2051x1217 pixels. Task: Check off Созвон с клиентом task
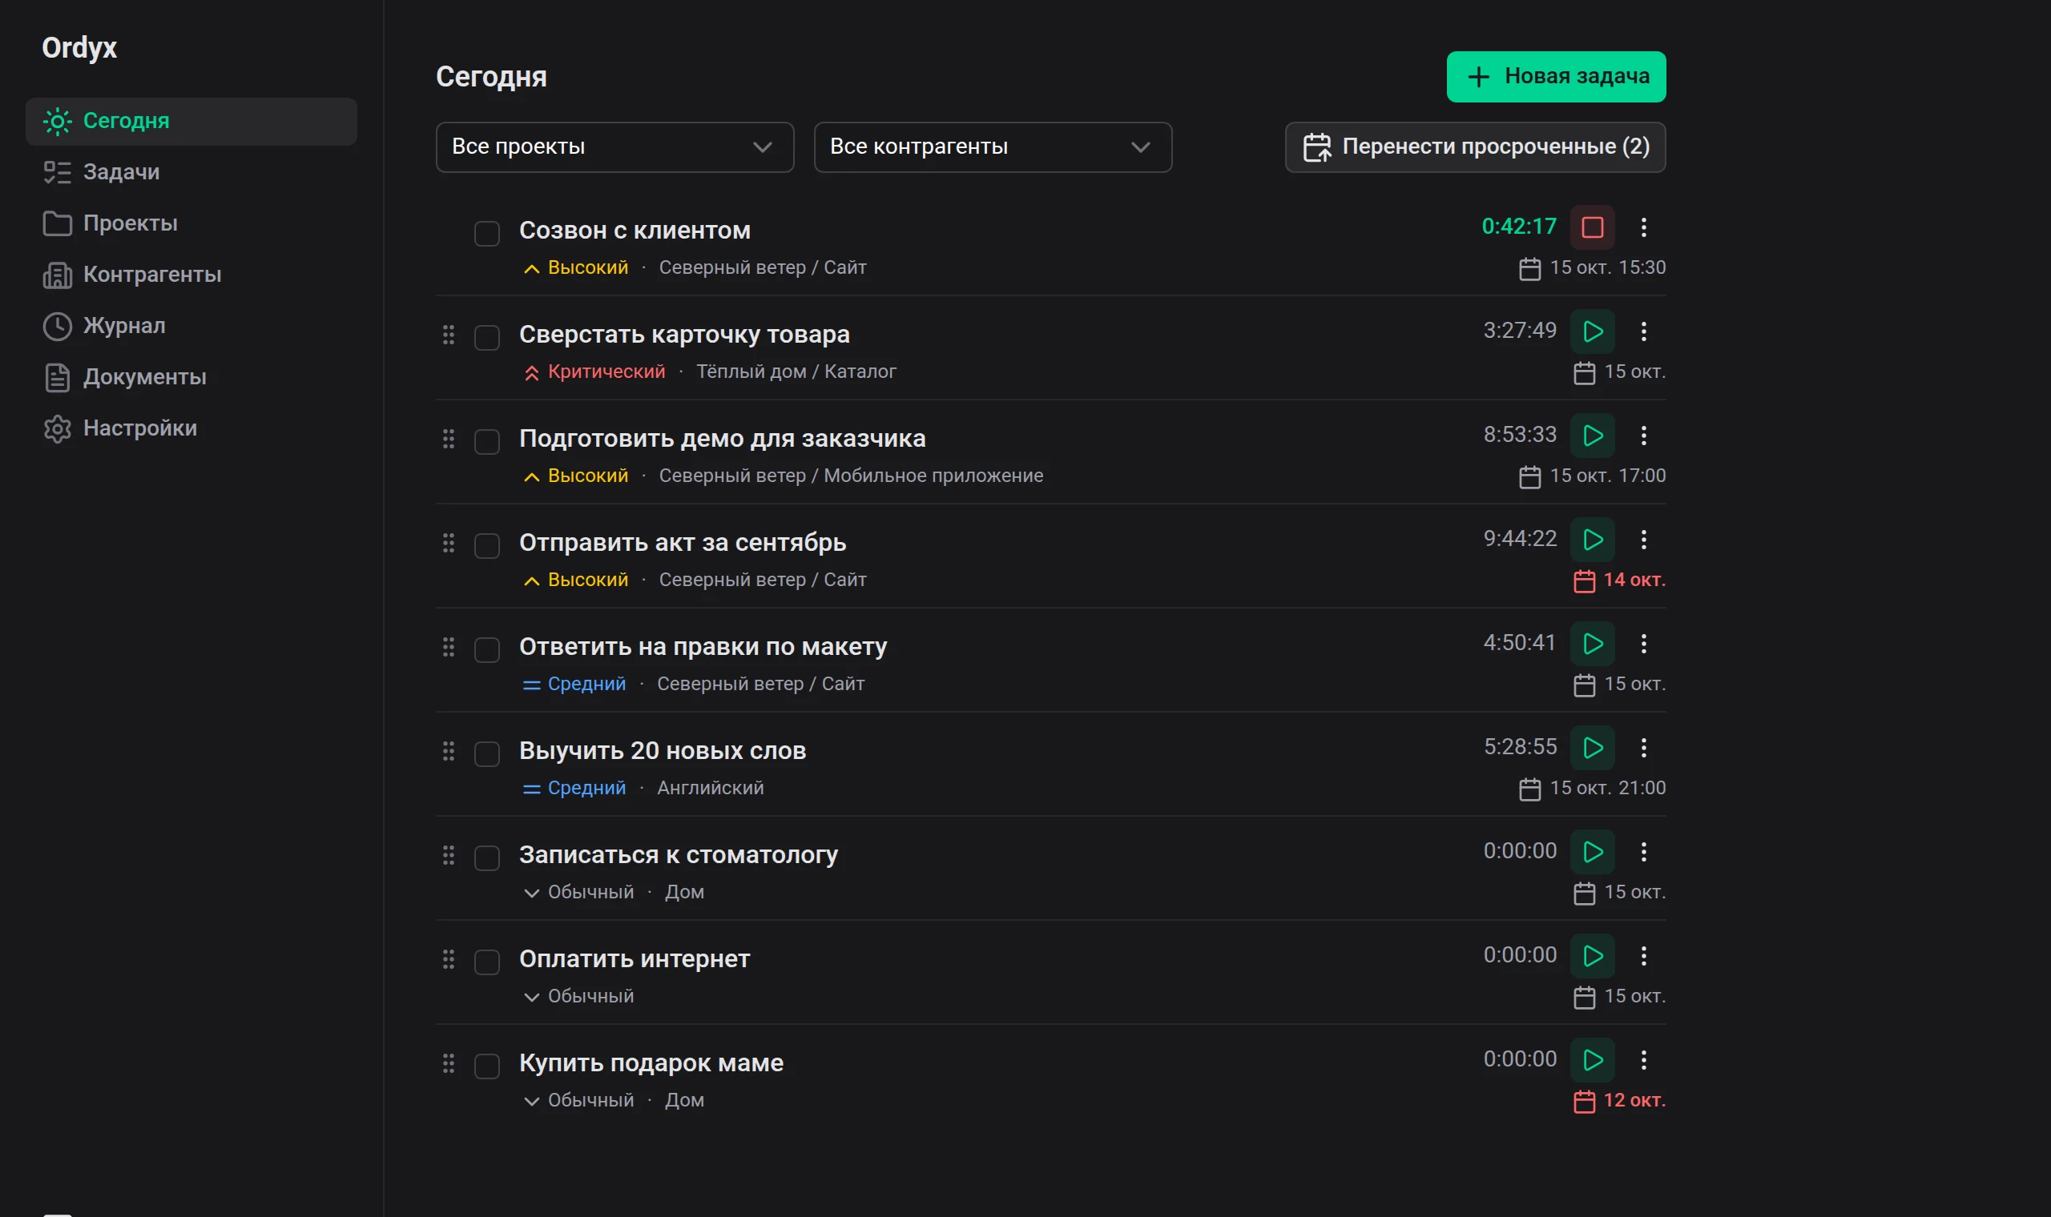pos(486,234)
